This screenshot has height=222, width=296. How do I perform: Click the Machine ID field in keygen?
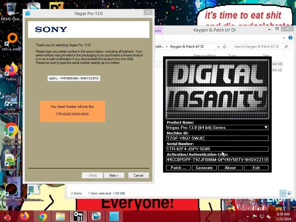pyautogui.click(x=217, y=138)
